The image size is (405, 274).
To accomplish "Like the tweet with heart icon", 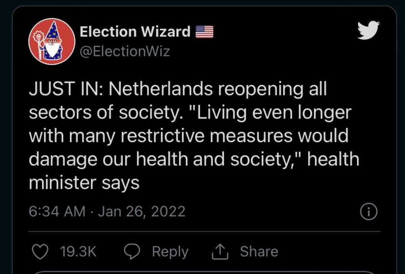I will coord(40,251).
